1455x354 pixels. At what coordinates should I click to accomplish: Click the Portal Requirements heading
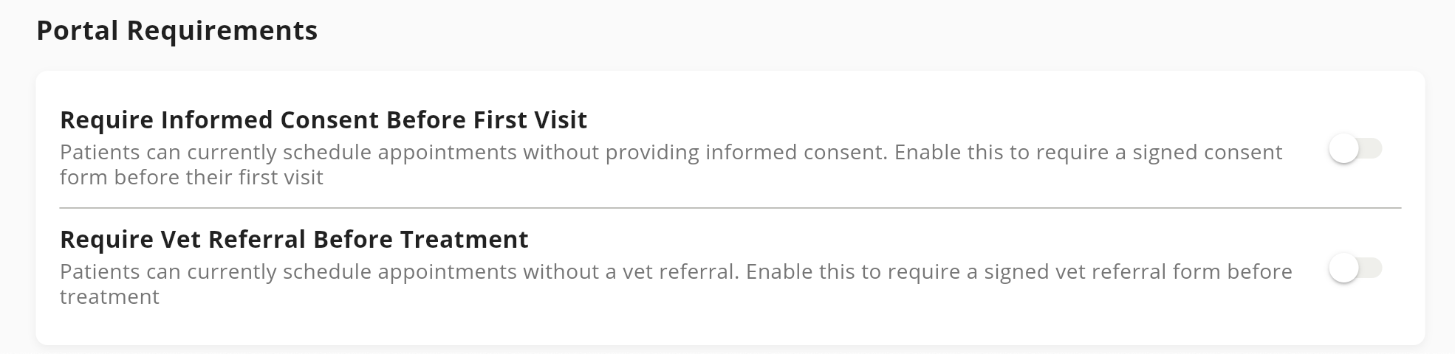click(177, 31)
